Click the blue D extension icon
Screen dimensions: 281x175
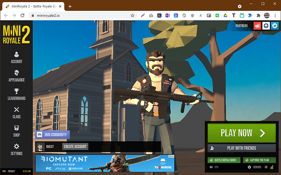(x=176, y=16)
